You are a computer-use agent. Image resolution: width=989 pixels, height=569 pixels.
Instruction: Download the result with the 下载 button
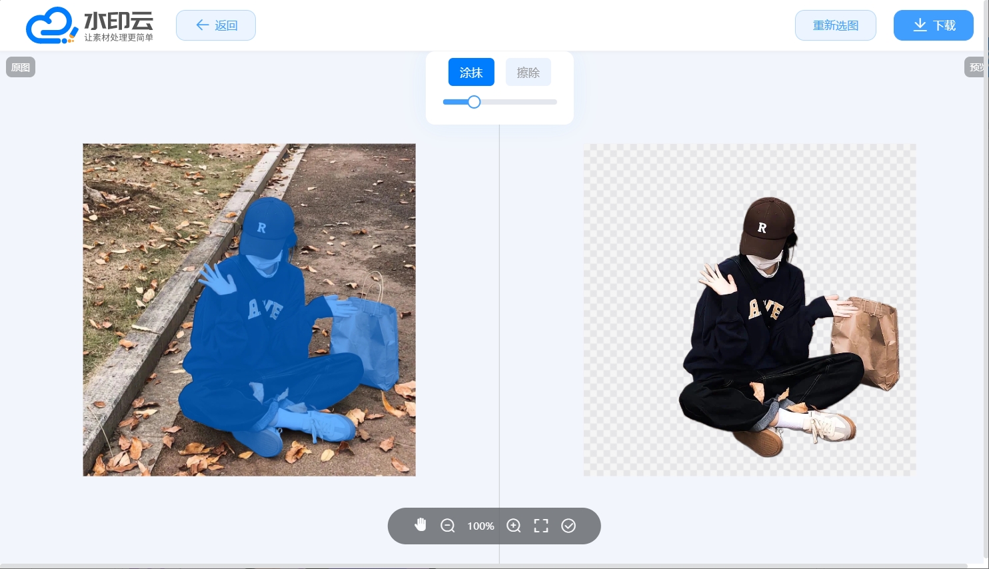(x=933, y=25)
